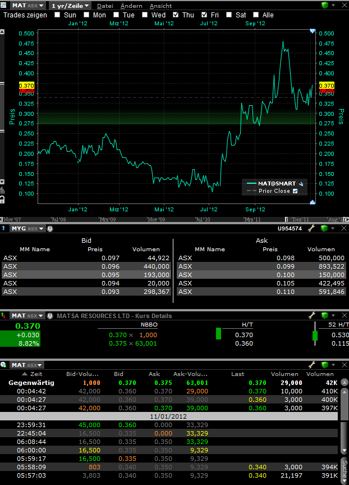Click the volume bars icon left of chart
The image size is (349, 485).
(x=2, y=190)
